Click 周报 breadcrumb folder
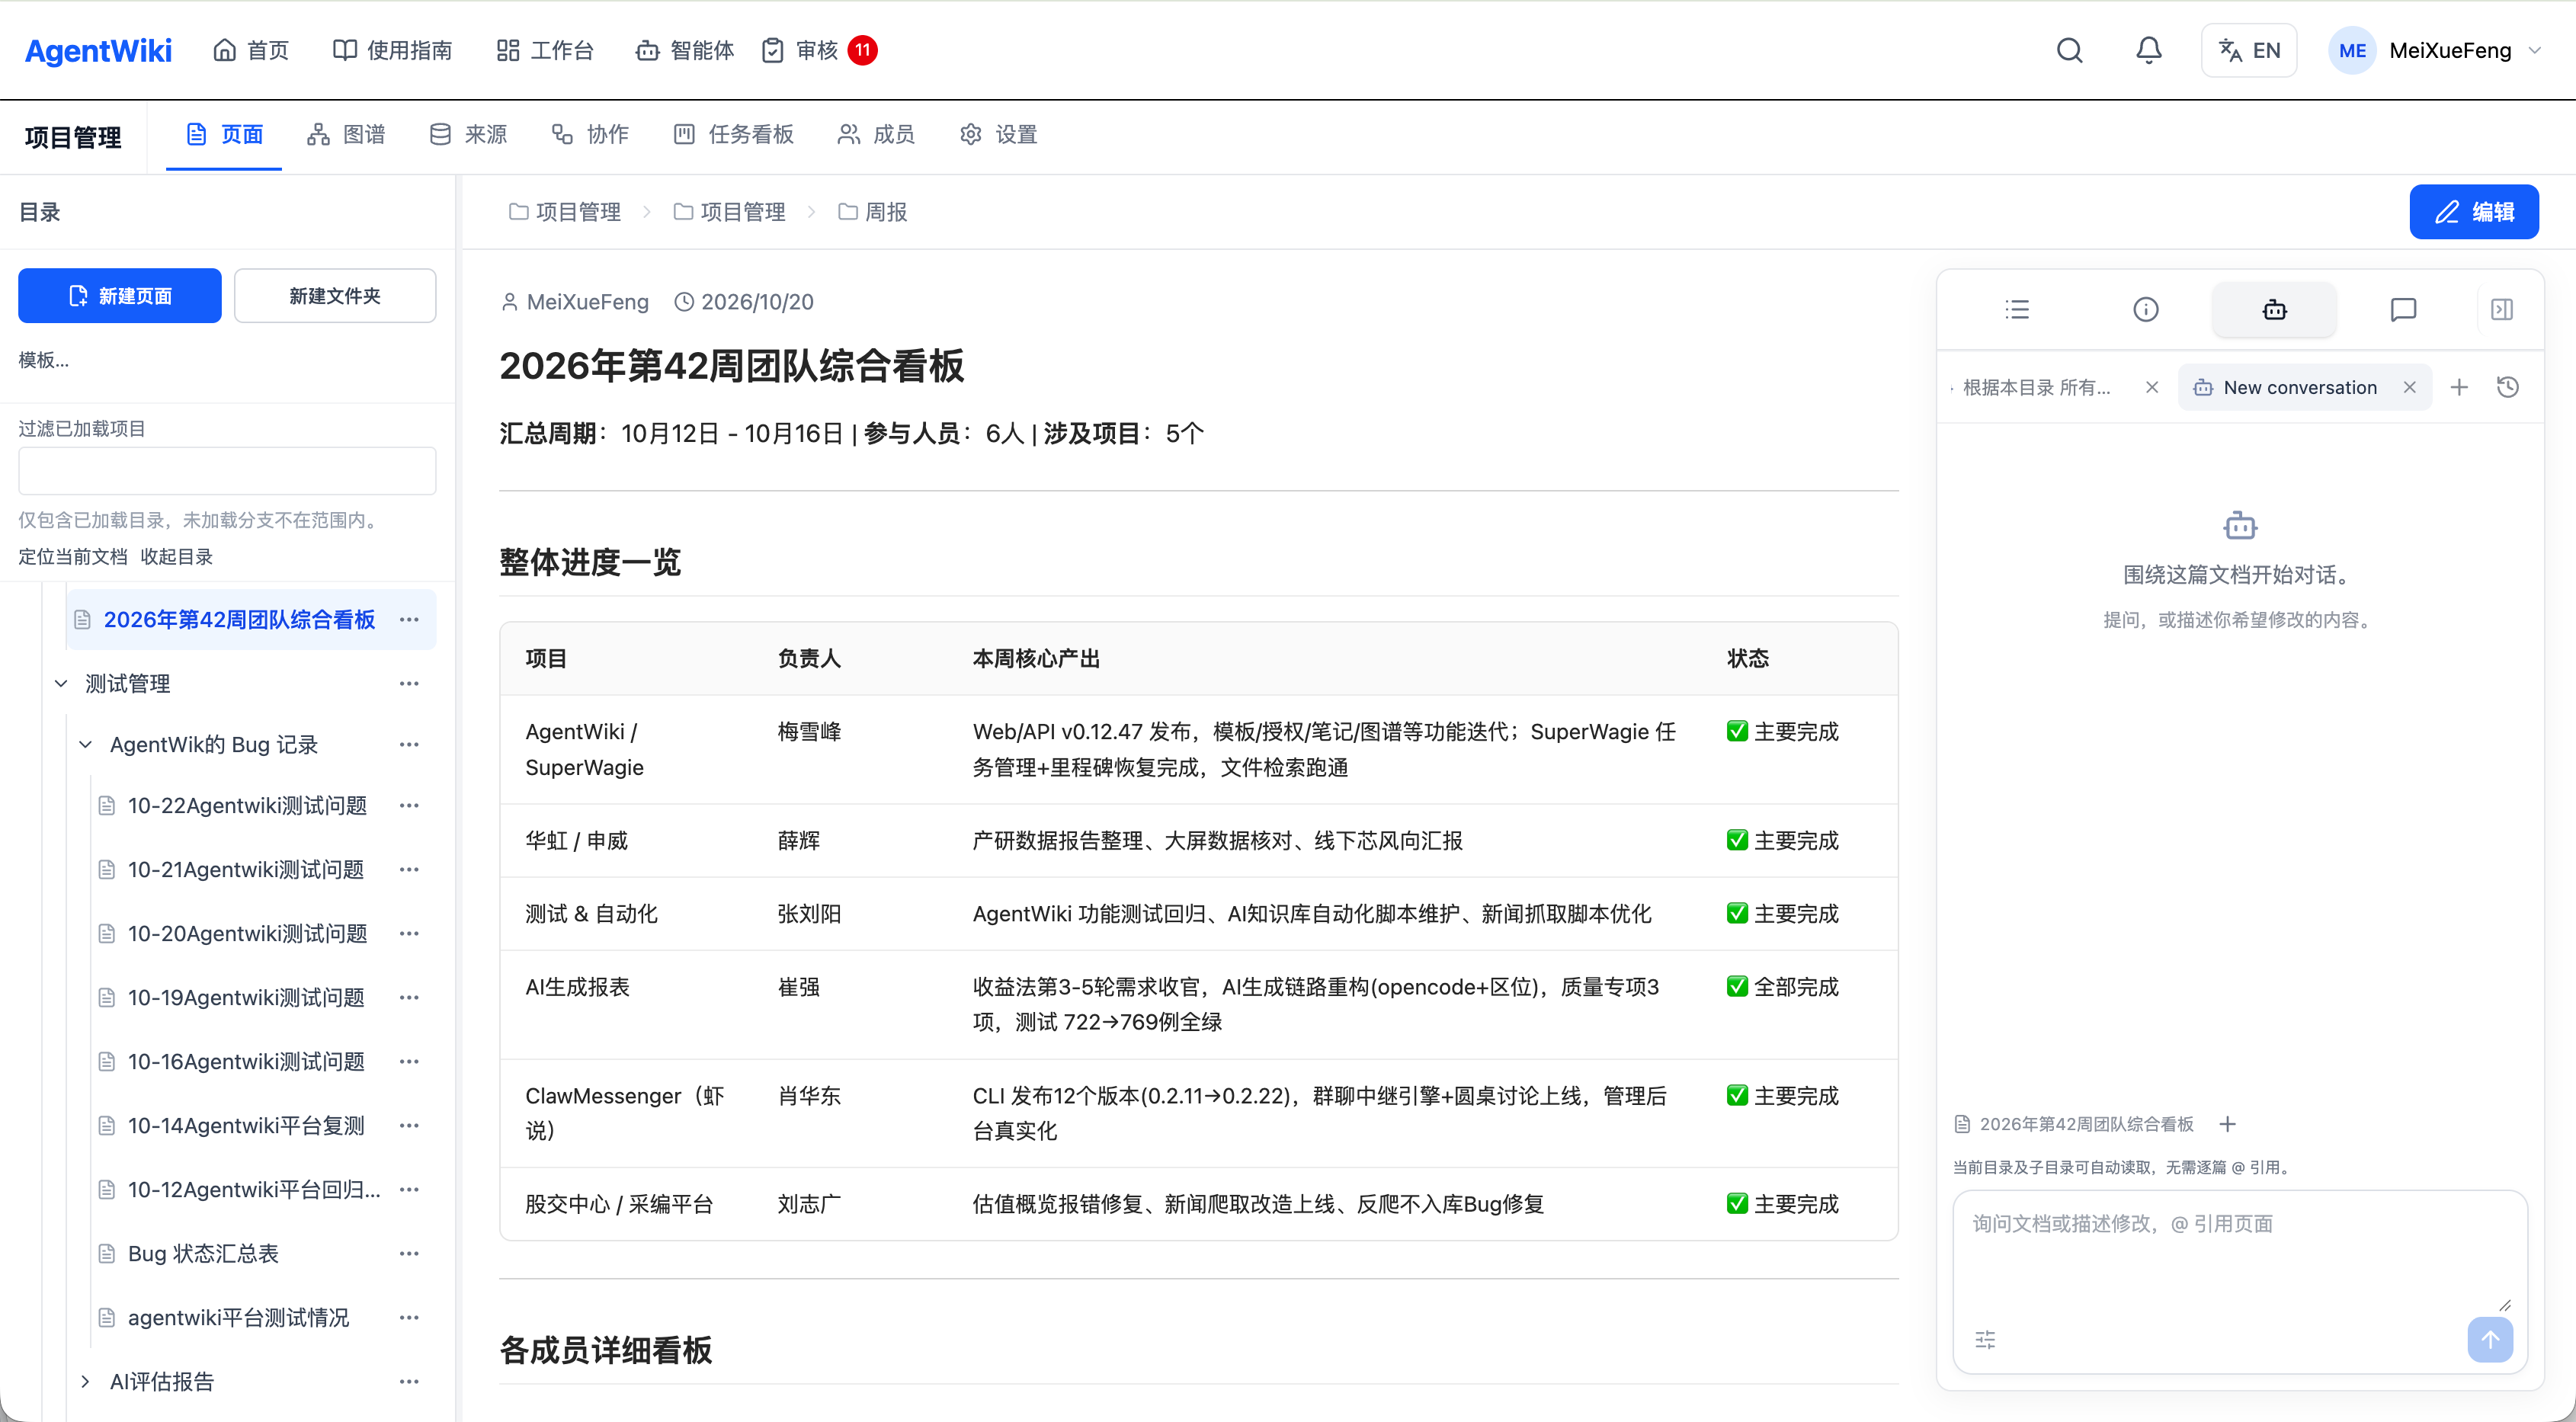Screen dimensions: 2576x1422 [873, 212]
